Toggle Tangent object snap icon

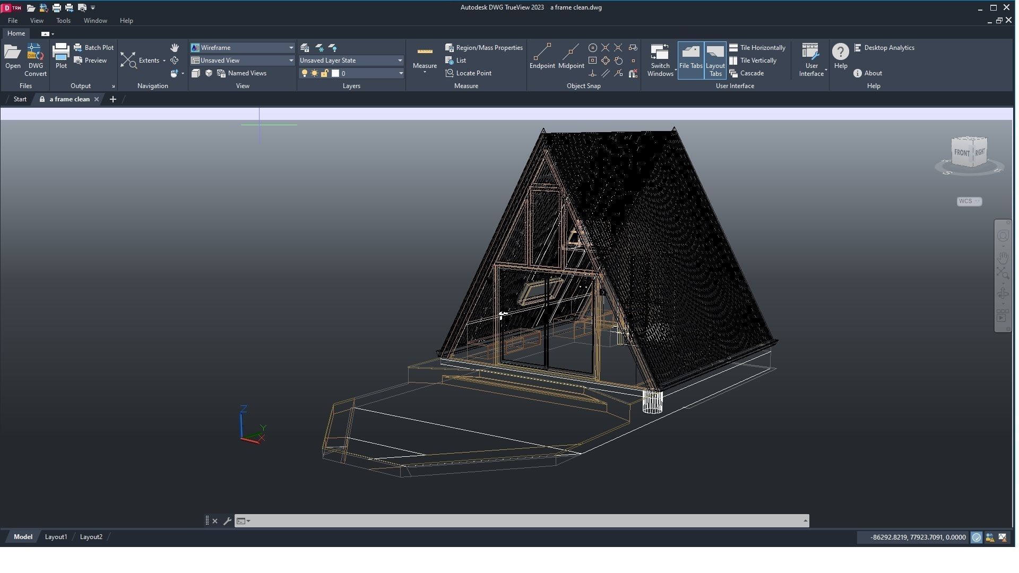[618, 60]
